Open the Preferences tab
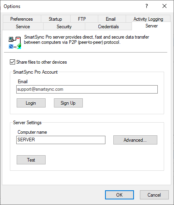The width and height of the screenshot is (174, 205). click(x=22, y=19)
